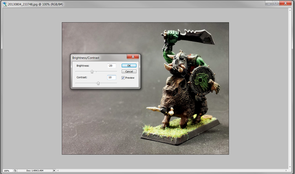Cancel the Brightness/Contrast adjustment
The width and height of the screenshot is (295, 174).
129,72
